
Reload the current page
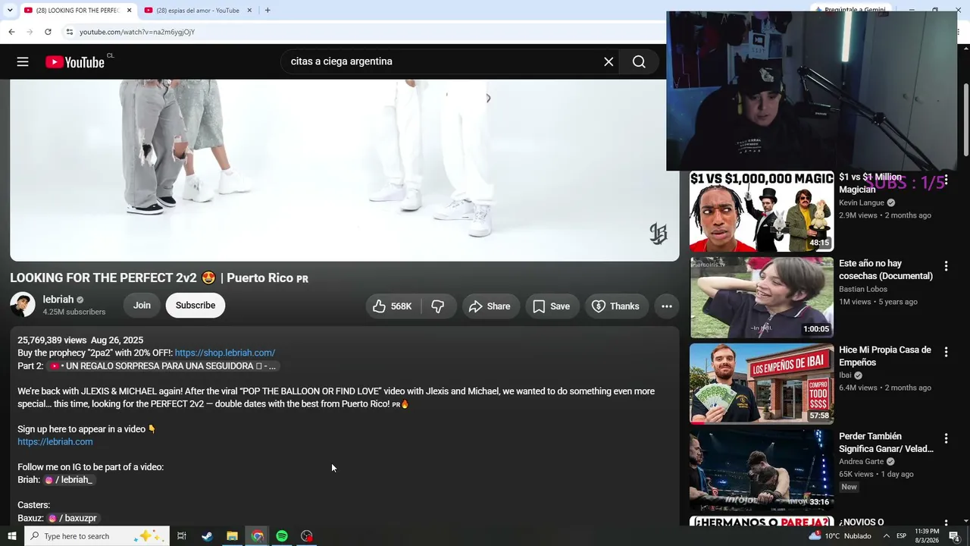[48, 32]
